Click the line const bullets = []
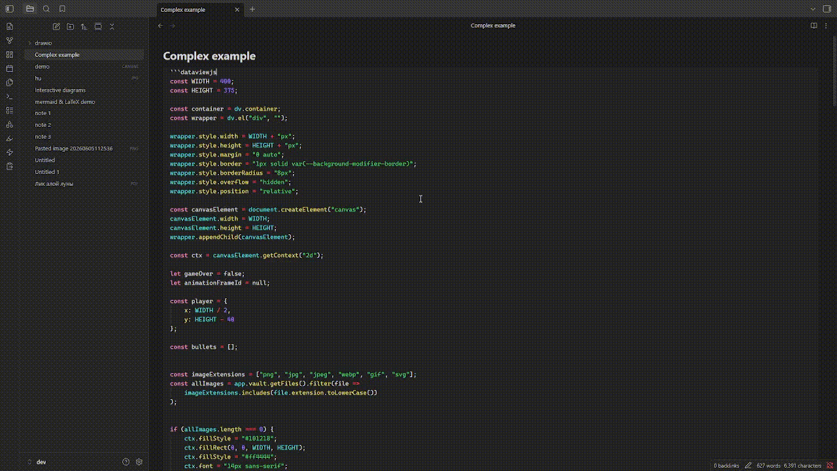The height and width of the screenshot is (471, 837). point(203,347)
